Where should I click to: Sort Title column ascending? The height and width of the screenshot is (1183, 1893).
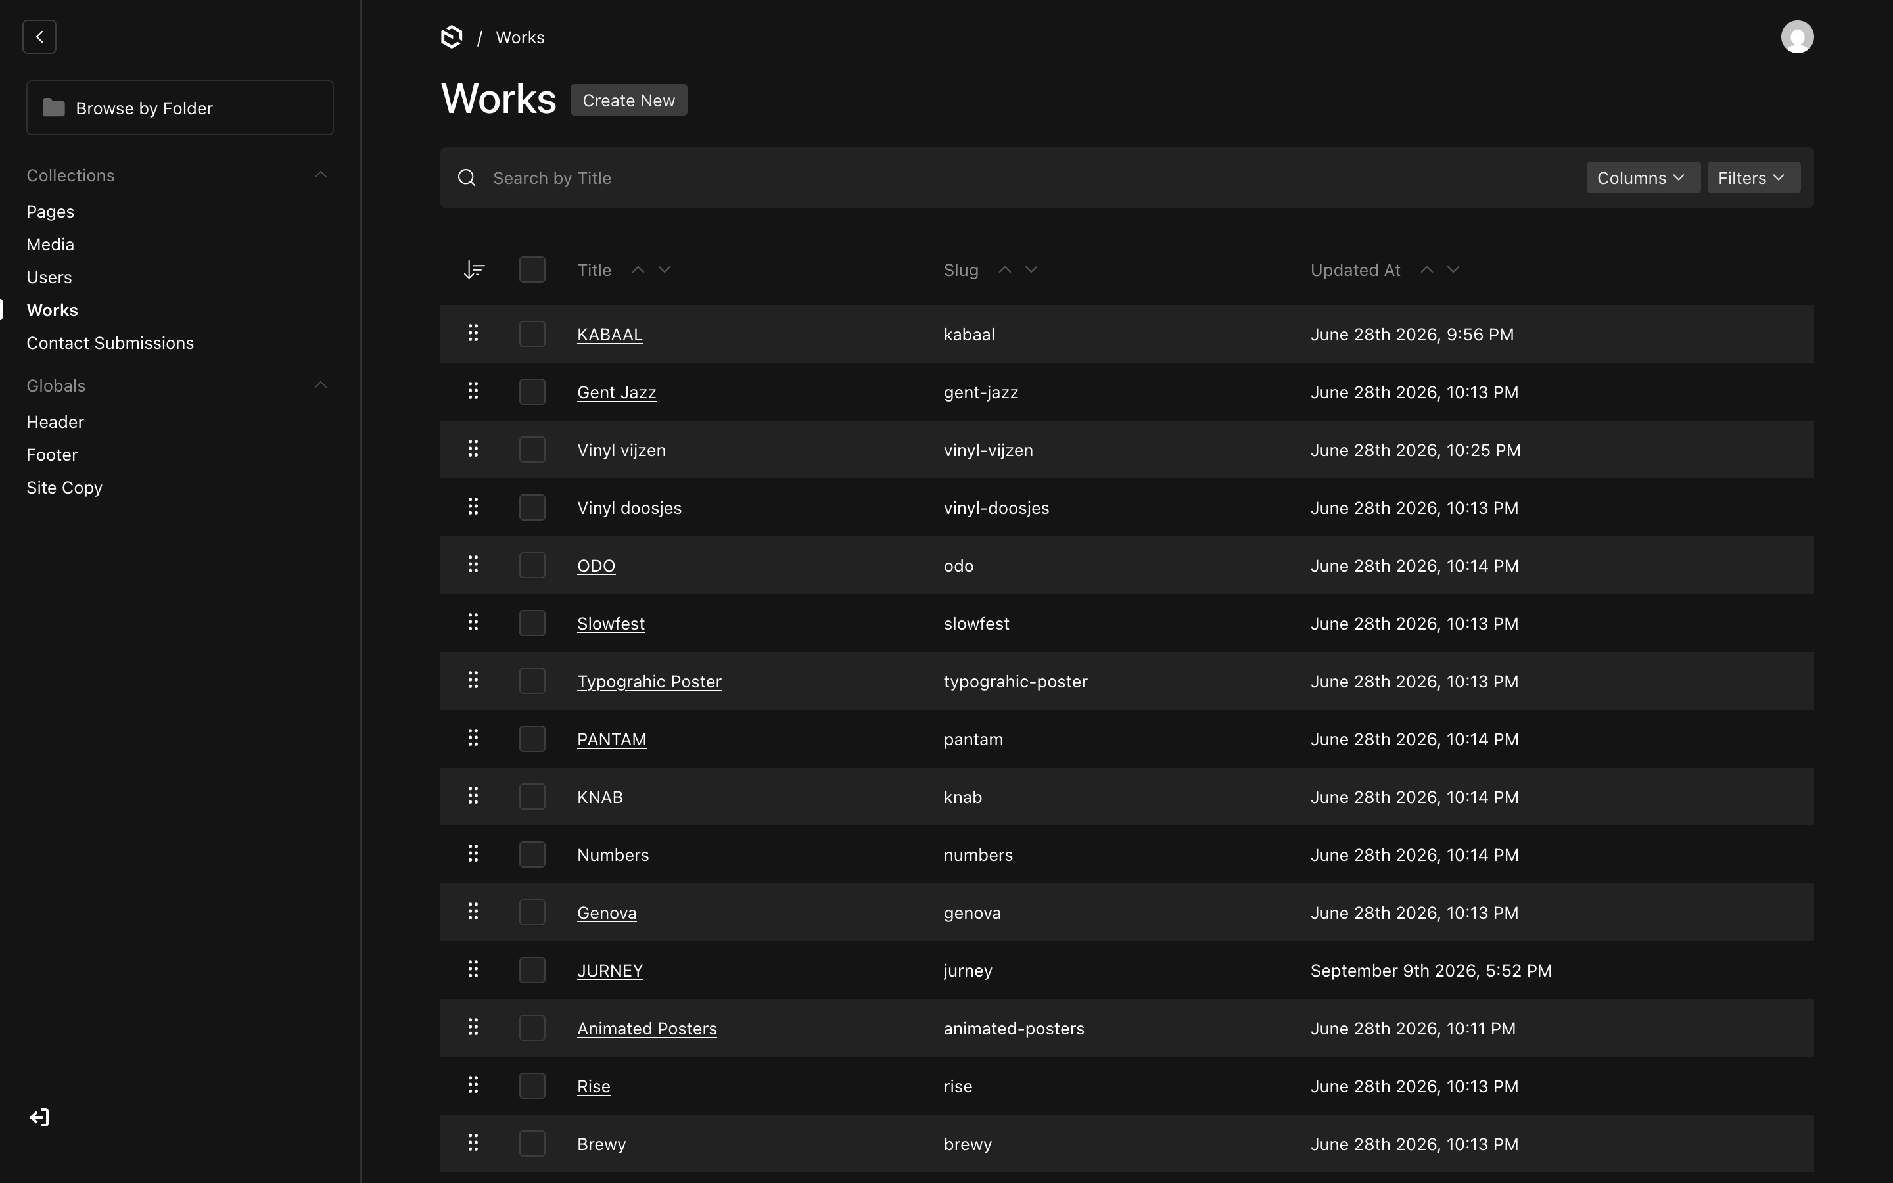pos(638,270)
